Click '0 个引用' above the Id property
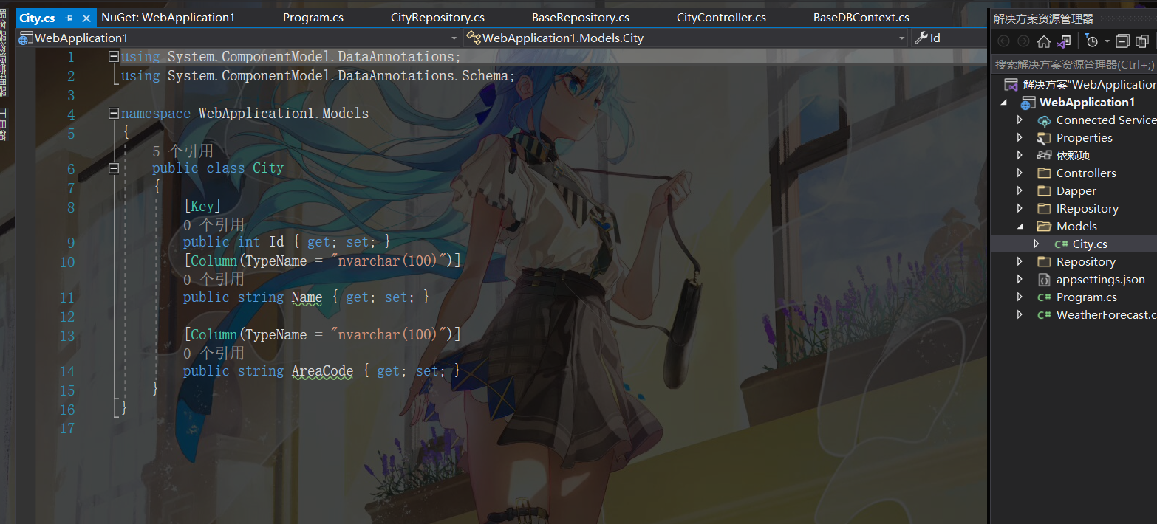Viewport: 1157px width, 524px height. 213,224
